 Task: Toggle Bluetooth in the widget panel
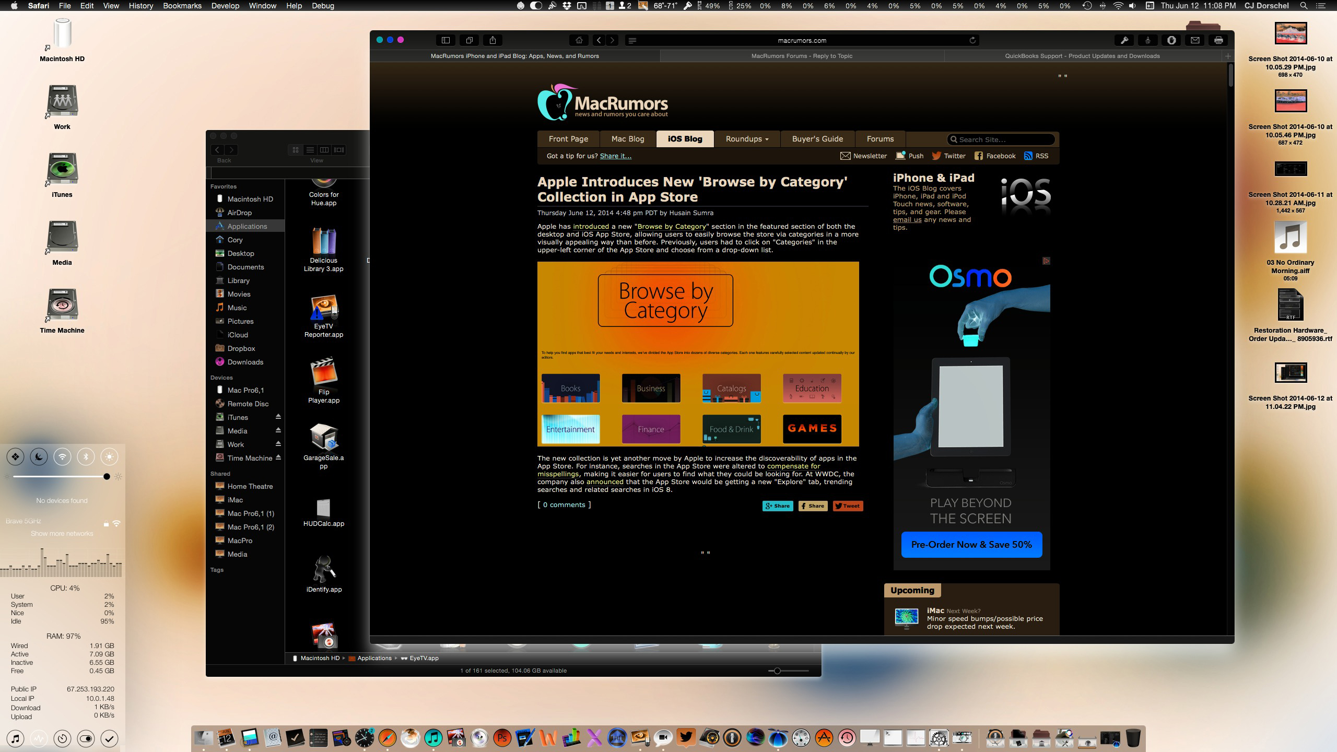[86, 457]
